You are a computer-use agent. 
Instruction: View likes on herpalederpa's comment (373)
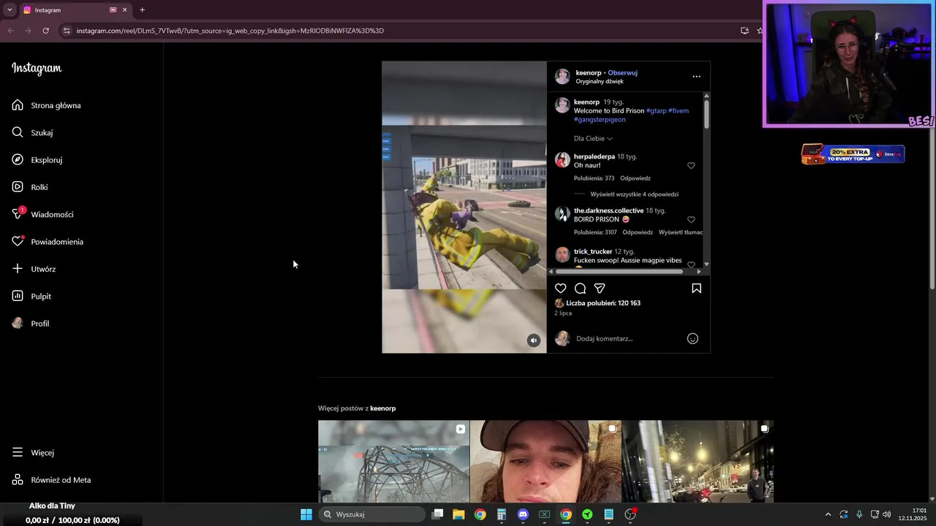(x=594, y=178)
